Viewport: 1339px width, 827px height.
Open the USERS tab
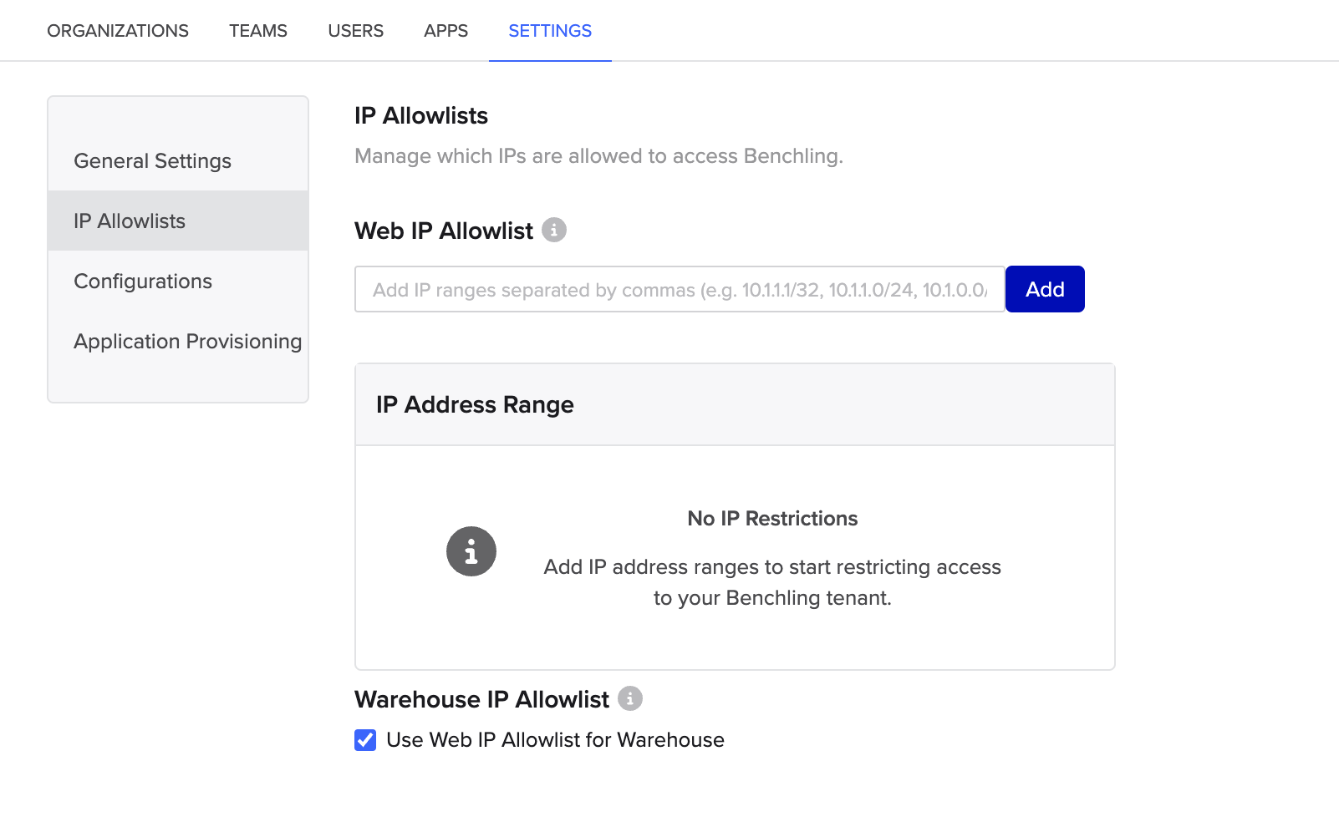tap(355, 30)
